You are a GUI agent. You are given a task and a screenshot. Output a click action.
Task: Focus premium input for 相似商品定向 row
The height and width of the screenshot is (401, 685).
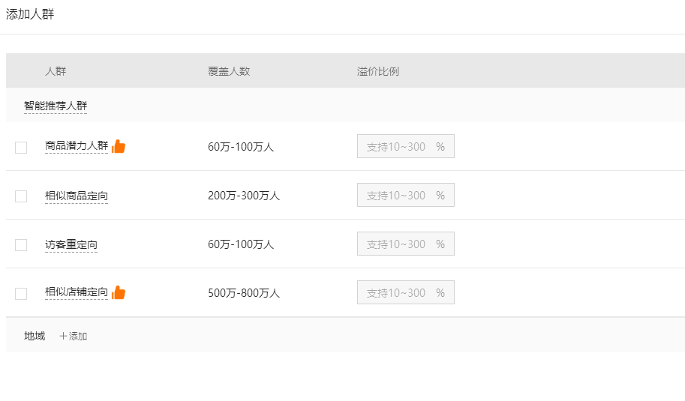[406, 195]
